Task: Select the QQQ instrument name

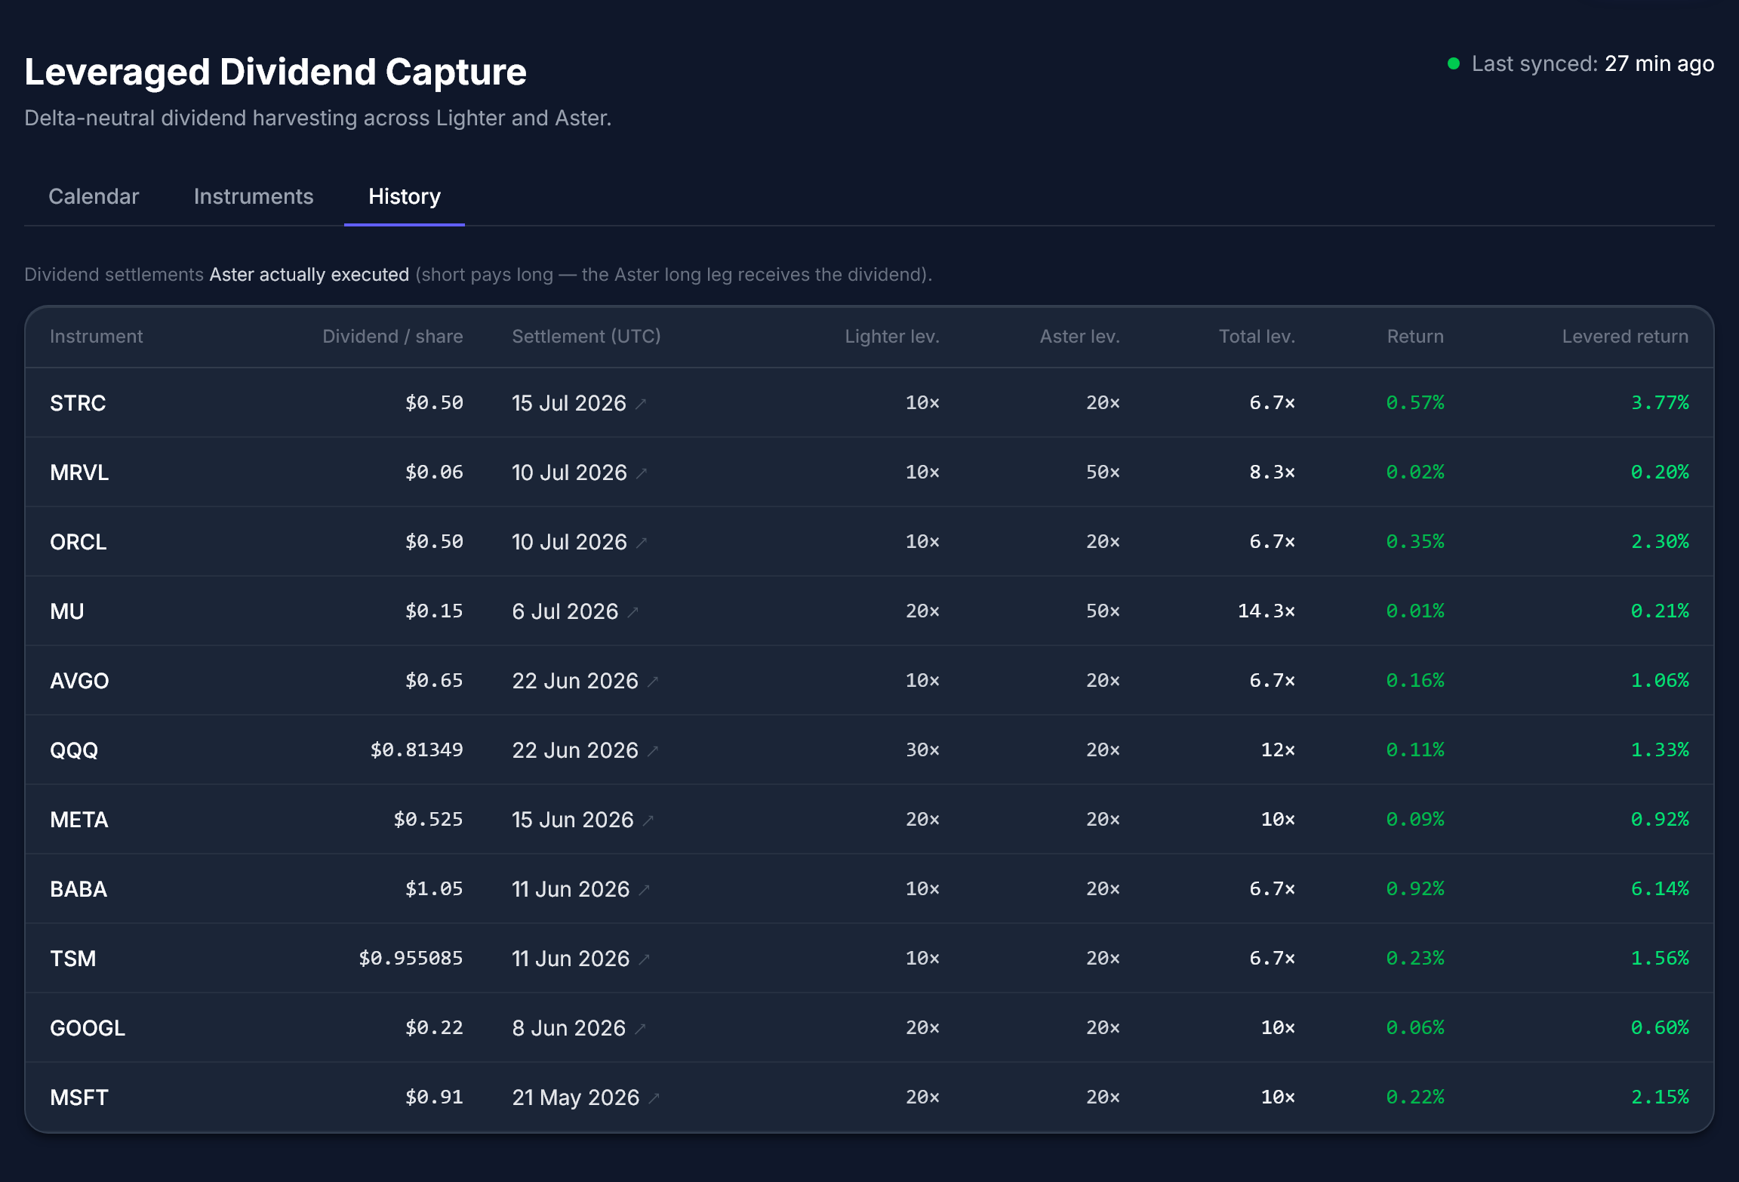Action: (x=74, y=750)
